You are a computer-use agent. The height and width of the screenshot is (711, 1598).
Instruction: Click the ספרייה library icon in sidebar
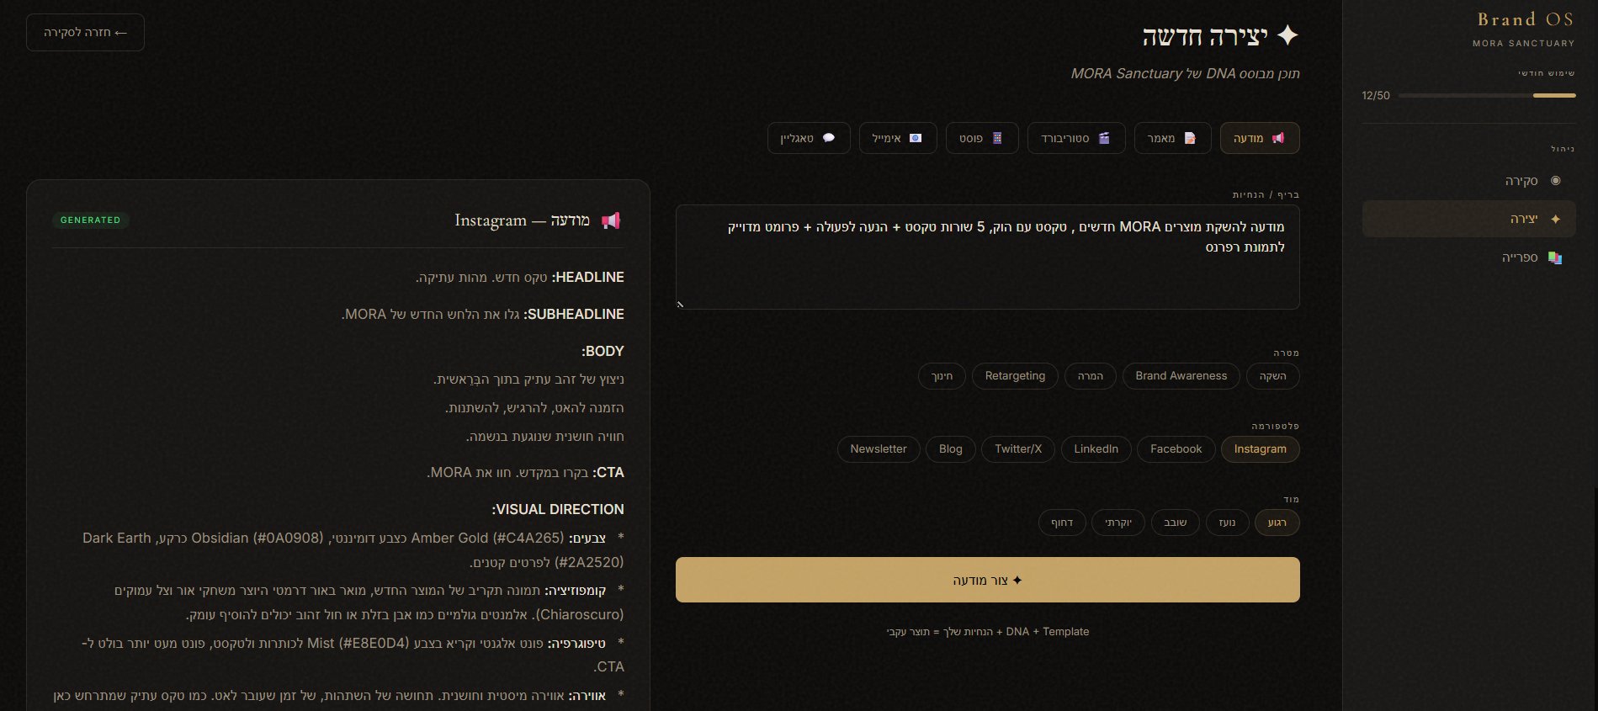click(1555, 257)
